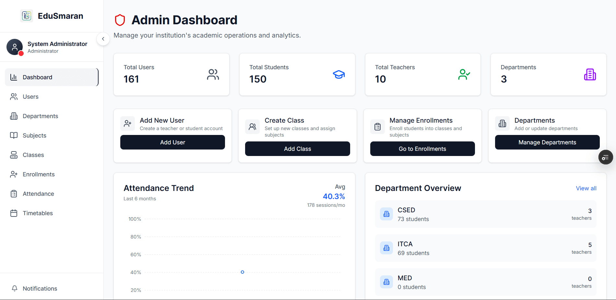
Task: Click the floating dark round widget button
Action: click(605, 158)
